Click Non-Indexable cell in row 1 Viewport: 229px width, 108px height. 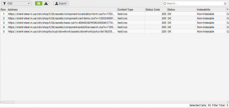211,14
